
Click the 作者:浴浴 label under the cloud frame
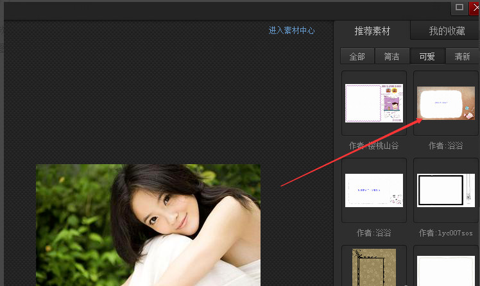[x=446, y=146]
